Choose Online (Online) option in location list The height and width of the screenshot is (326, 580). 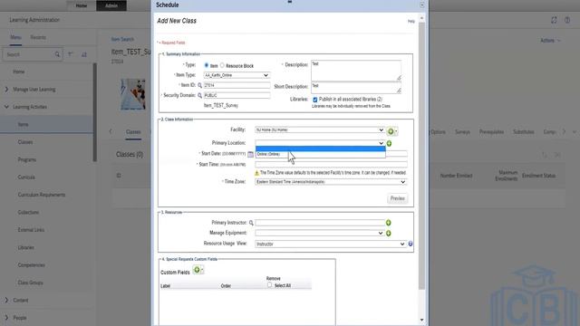320,154
